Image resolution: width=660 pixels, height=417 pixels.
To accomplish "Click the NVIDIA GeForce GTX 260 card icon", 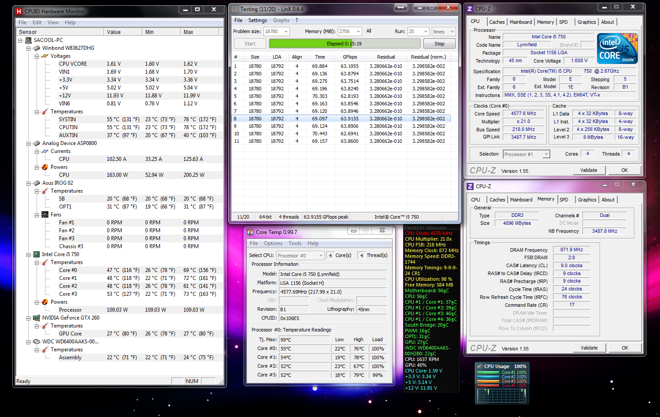I will pyautogui.click(x=37, y=318).
